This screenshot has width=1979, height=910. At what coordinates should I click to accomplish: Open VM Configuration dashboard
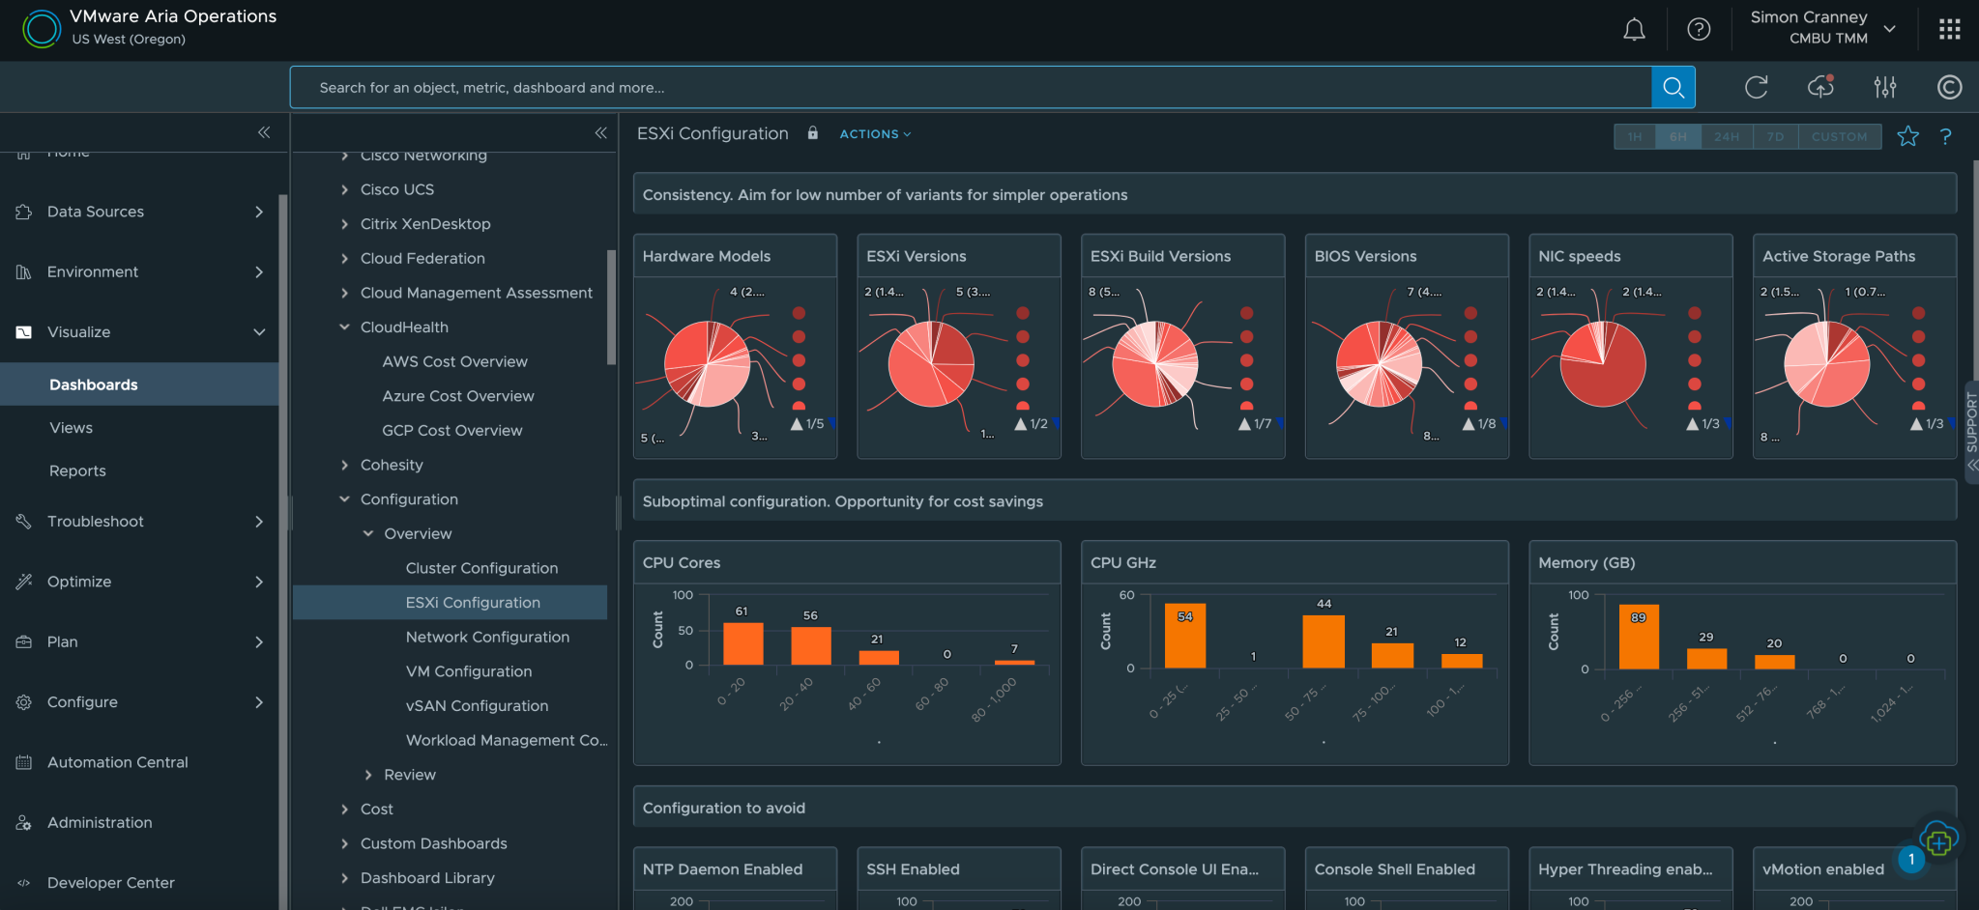tap(468, 671)
